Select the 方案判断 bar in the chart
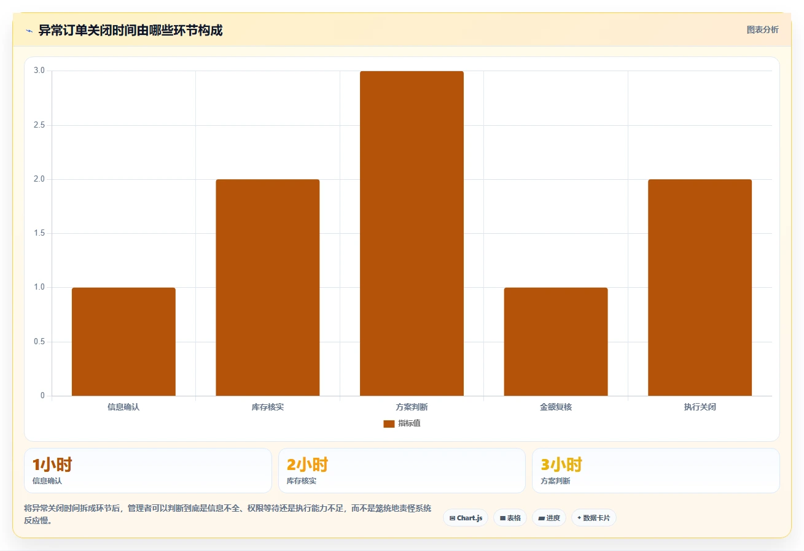The width and height of the screenshot is (804, 551). (x=412, y=233)
